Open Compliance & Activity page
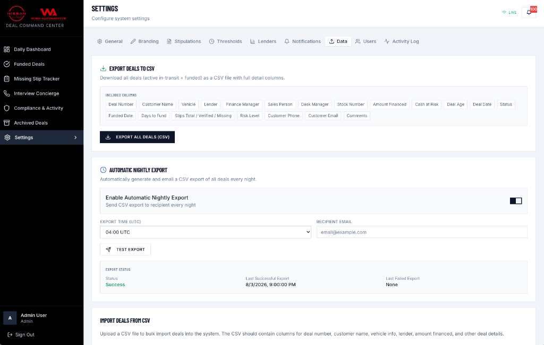 pyautogui.click(x=41, y=108)
